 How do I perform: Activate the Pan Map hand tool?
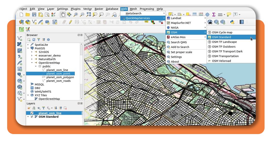tap(63, 15)
